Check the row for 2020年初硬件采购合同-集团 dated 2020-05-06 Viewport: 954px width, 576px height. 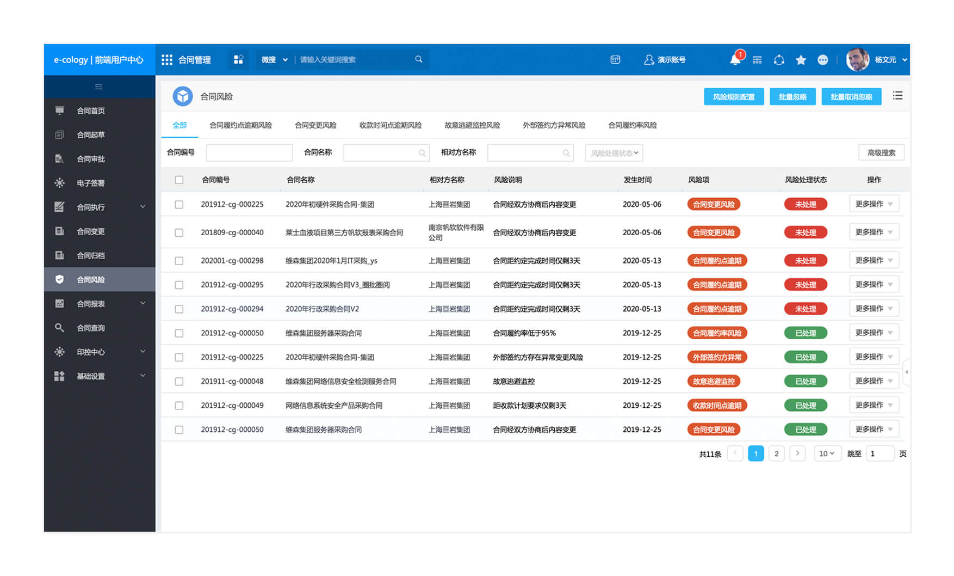click(179, 205)
